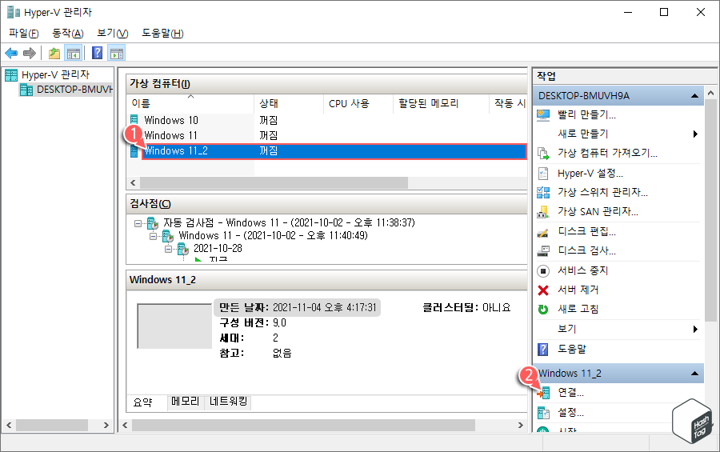
Task: Click 빨리 만들기... action
Action: coord(586,115)
